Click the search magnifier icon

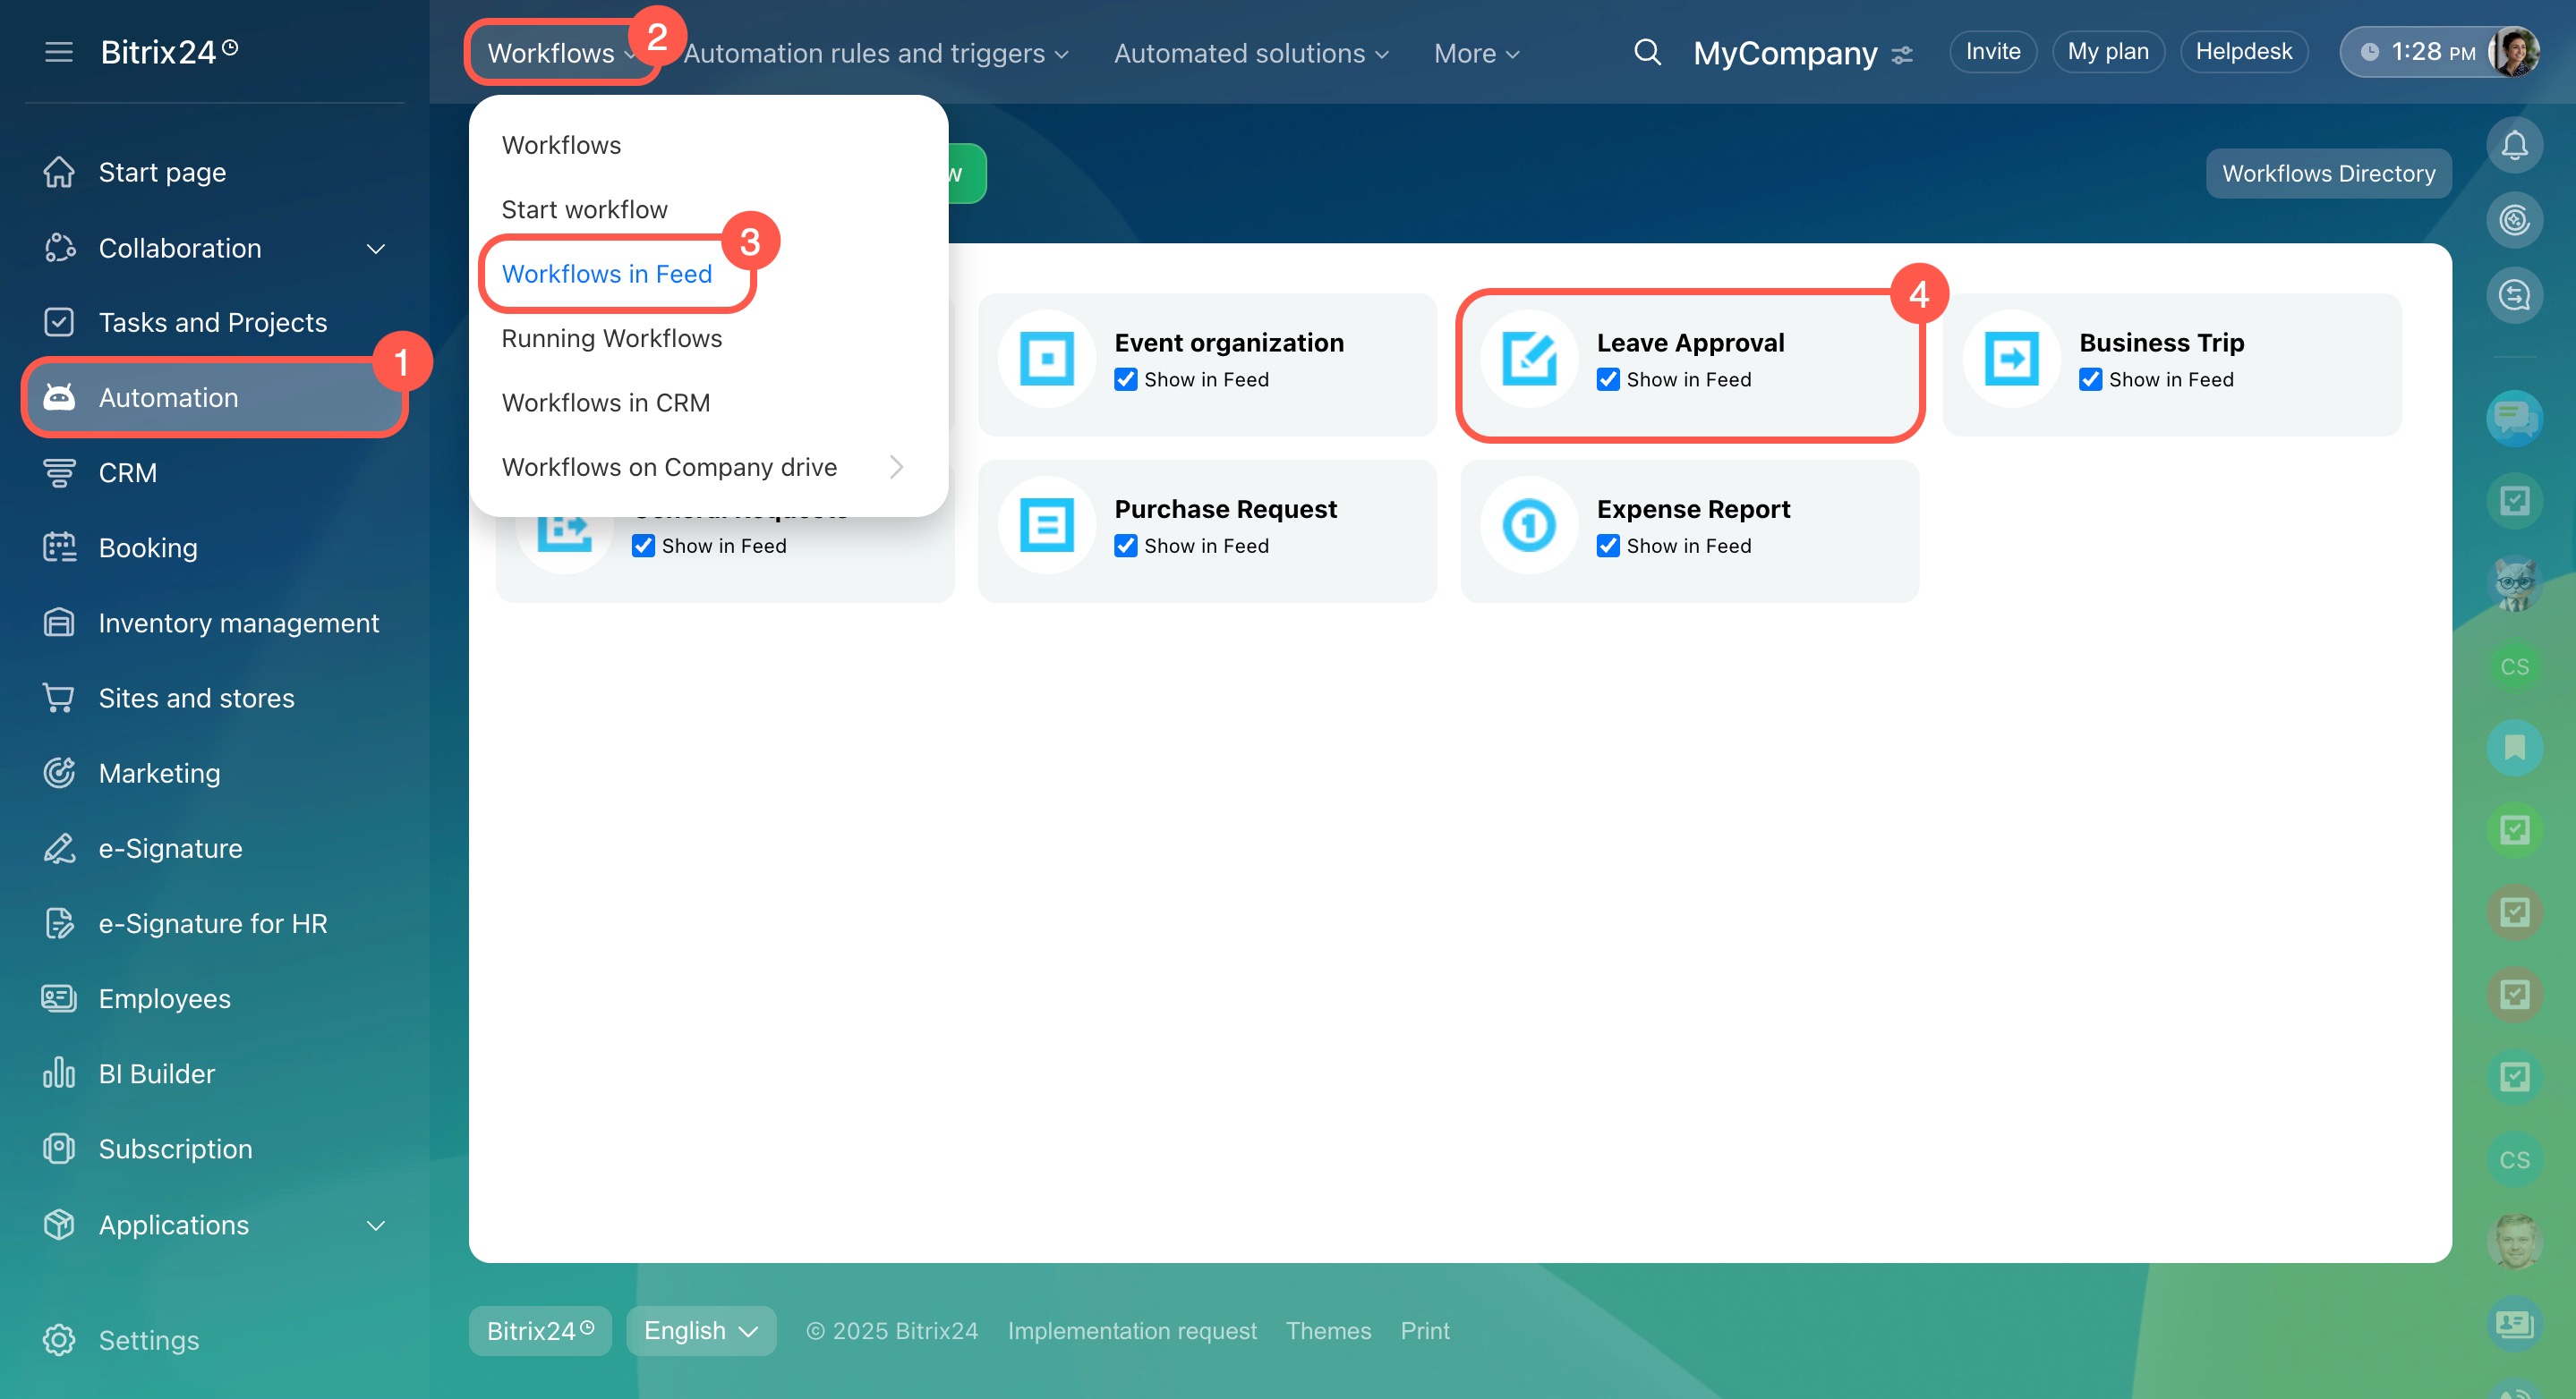click(1647, 52)
